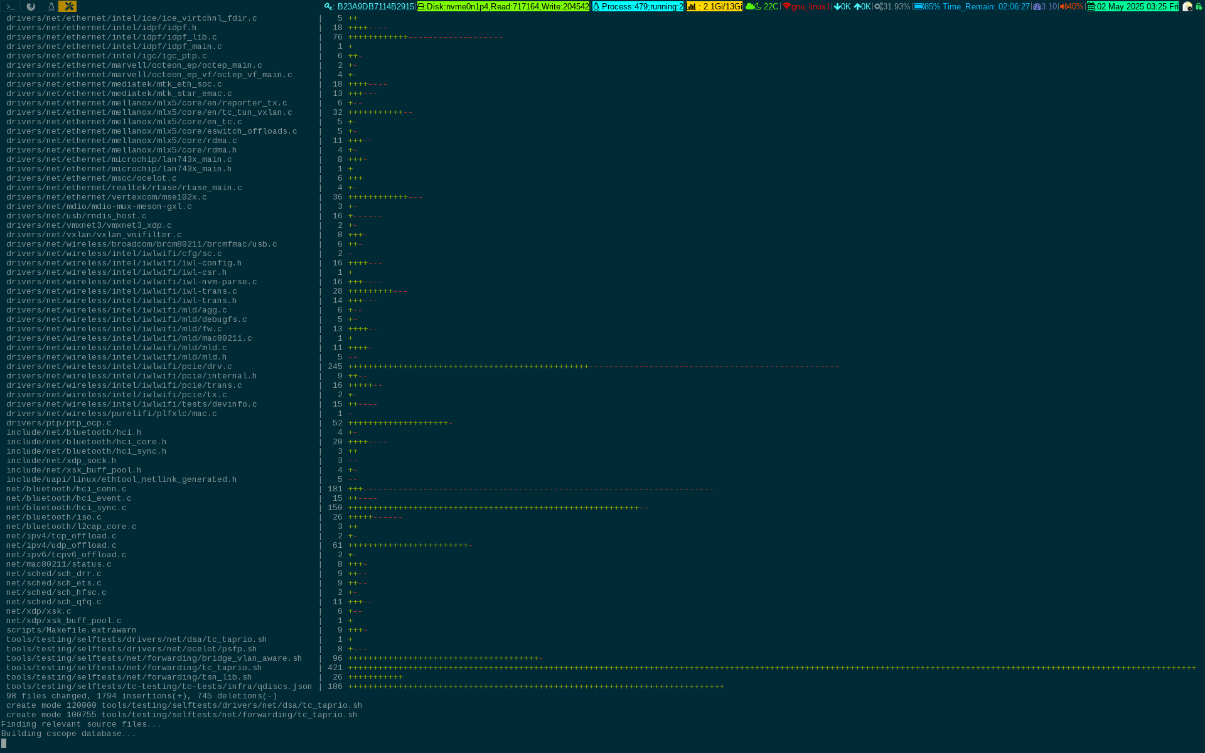The image size is (1205, 753).
Task: Click volume level 40%
Action: point(1075,6)
